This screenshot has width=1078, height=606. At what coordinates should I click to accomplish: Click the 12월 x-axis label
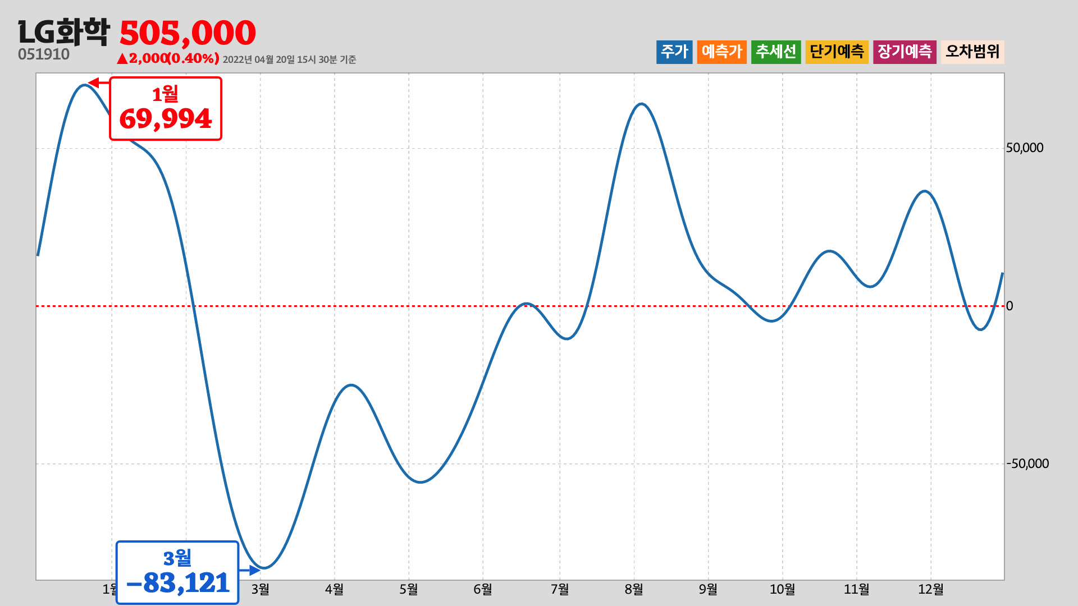931,589
